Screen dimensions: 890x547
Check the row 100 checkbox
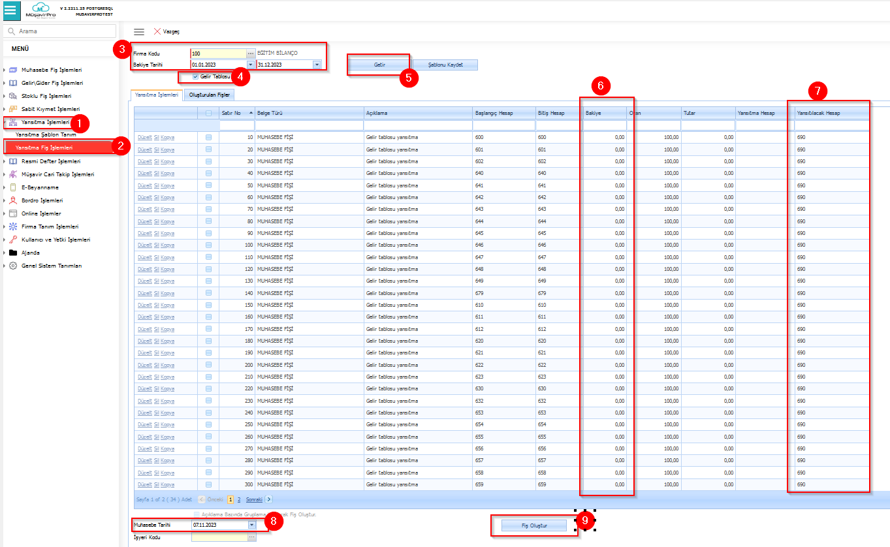tap(208, 245)
